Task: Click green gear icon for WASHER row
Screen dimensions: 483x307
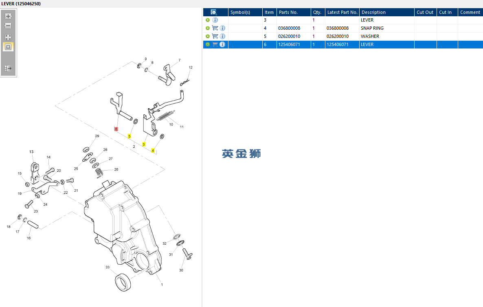Action: [208, 36]
